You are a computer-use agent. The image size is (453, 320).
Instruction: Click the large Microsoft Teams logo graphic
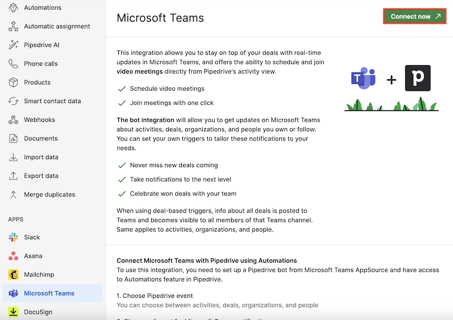[364, 78]
